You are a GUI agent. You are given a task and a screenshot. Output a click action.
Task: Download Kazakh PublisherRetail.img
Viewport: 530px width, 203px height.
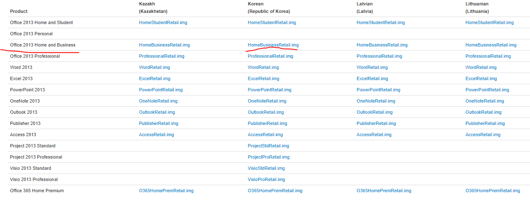pos(159,123)
